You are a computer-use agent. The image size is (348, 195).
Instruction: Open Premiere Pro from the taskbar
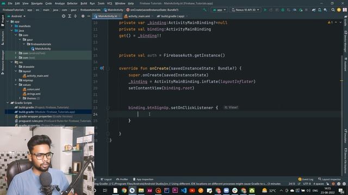175,190
